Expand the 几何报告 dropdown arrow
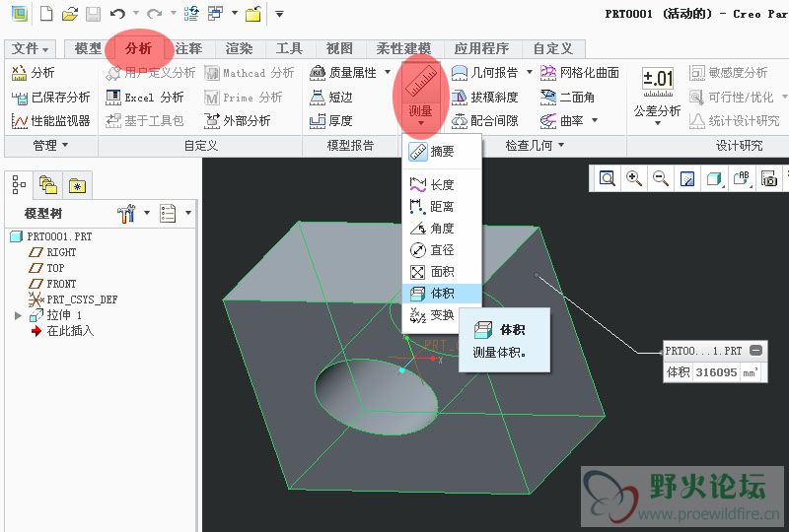The image size is (789, 532). click(530, 72)
